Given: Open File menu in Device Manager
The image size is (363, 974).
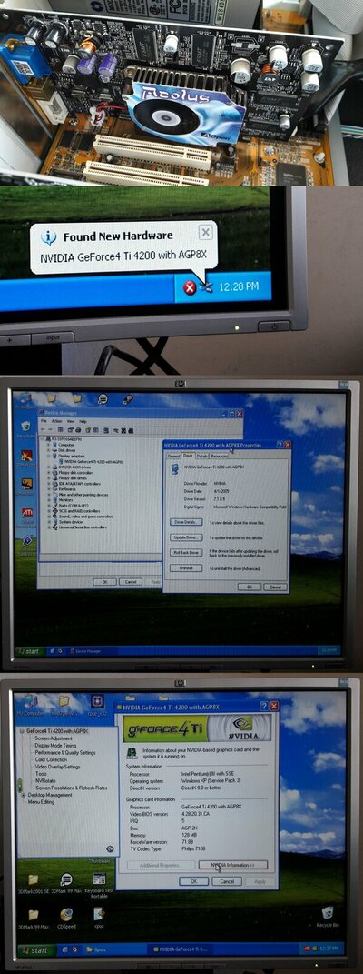Looking at the screenshot, I should click(44, 421).
